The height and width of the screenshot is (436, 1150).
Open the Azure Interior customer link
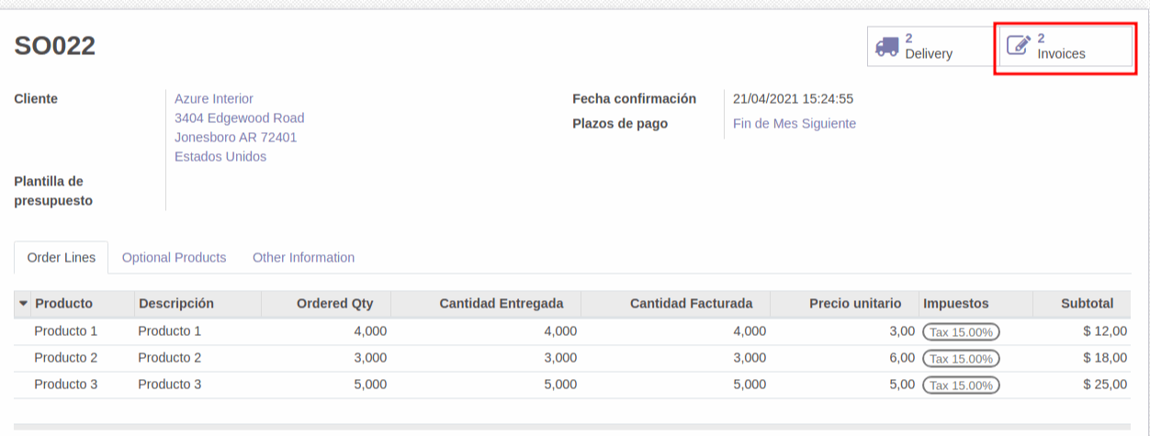214,99
